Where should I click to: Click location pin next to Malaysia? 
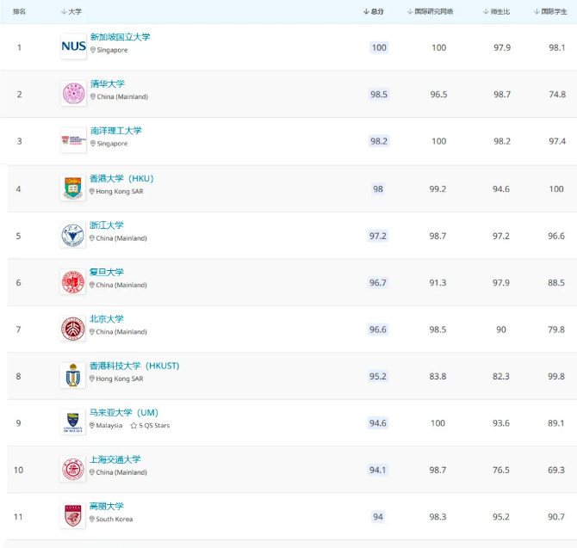click(92, 425)
